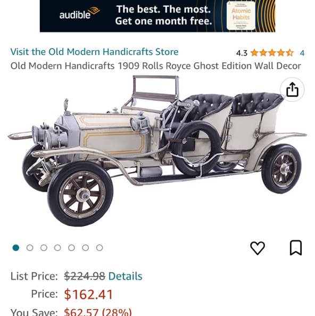Tap the Rolls Royce product photo
The image size is (315, 316).
coord(157,150)
